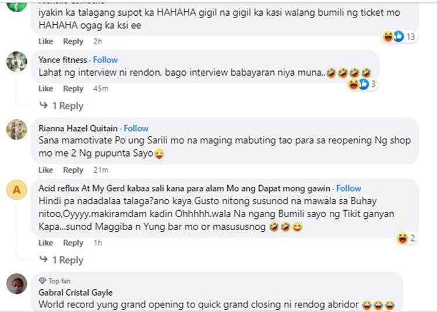Open Gabral Cristal Gayle's profile name
Image resolution: width=437 pixels, height=312 pixels.
point(76,293)
